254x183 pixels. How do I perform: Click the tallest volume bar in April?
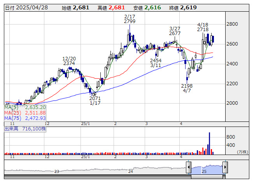point(209,143)
